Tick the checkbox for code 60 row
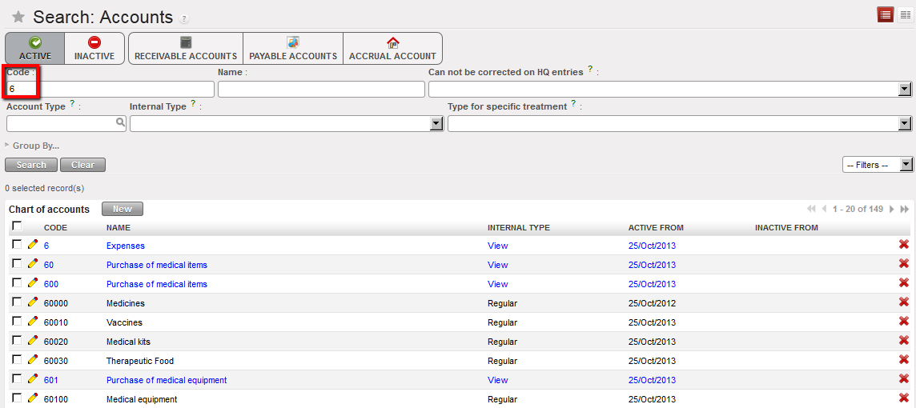This screenshot has width=916, height=408. 17,263
